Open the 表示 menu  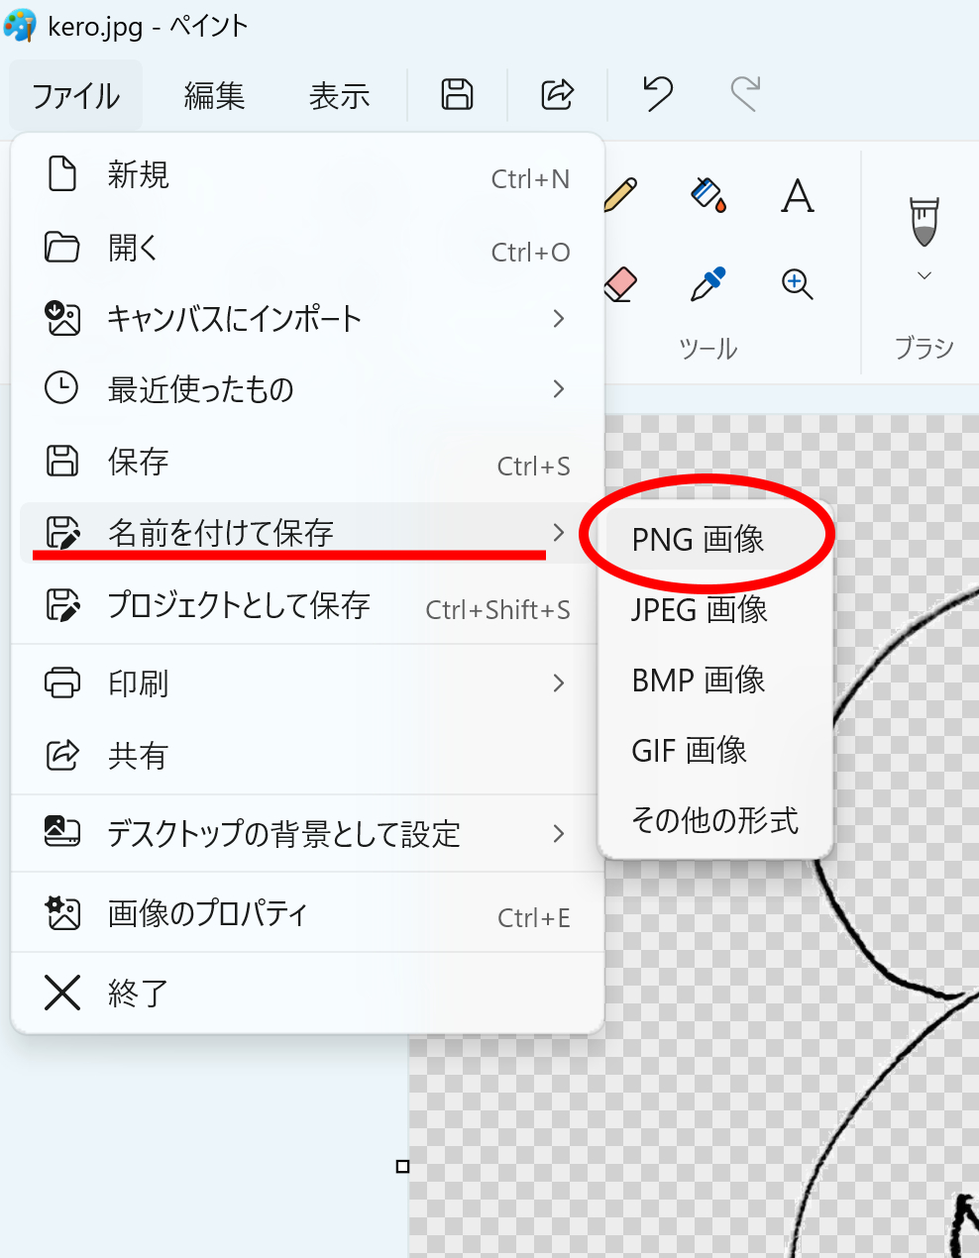pos(339,96)
